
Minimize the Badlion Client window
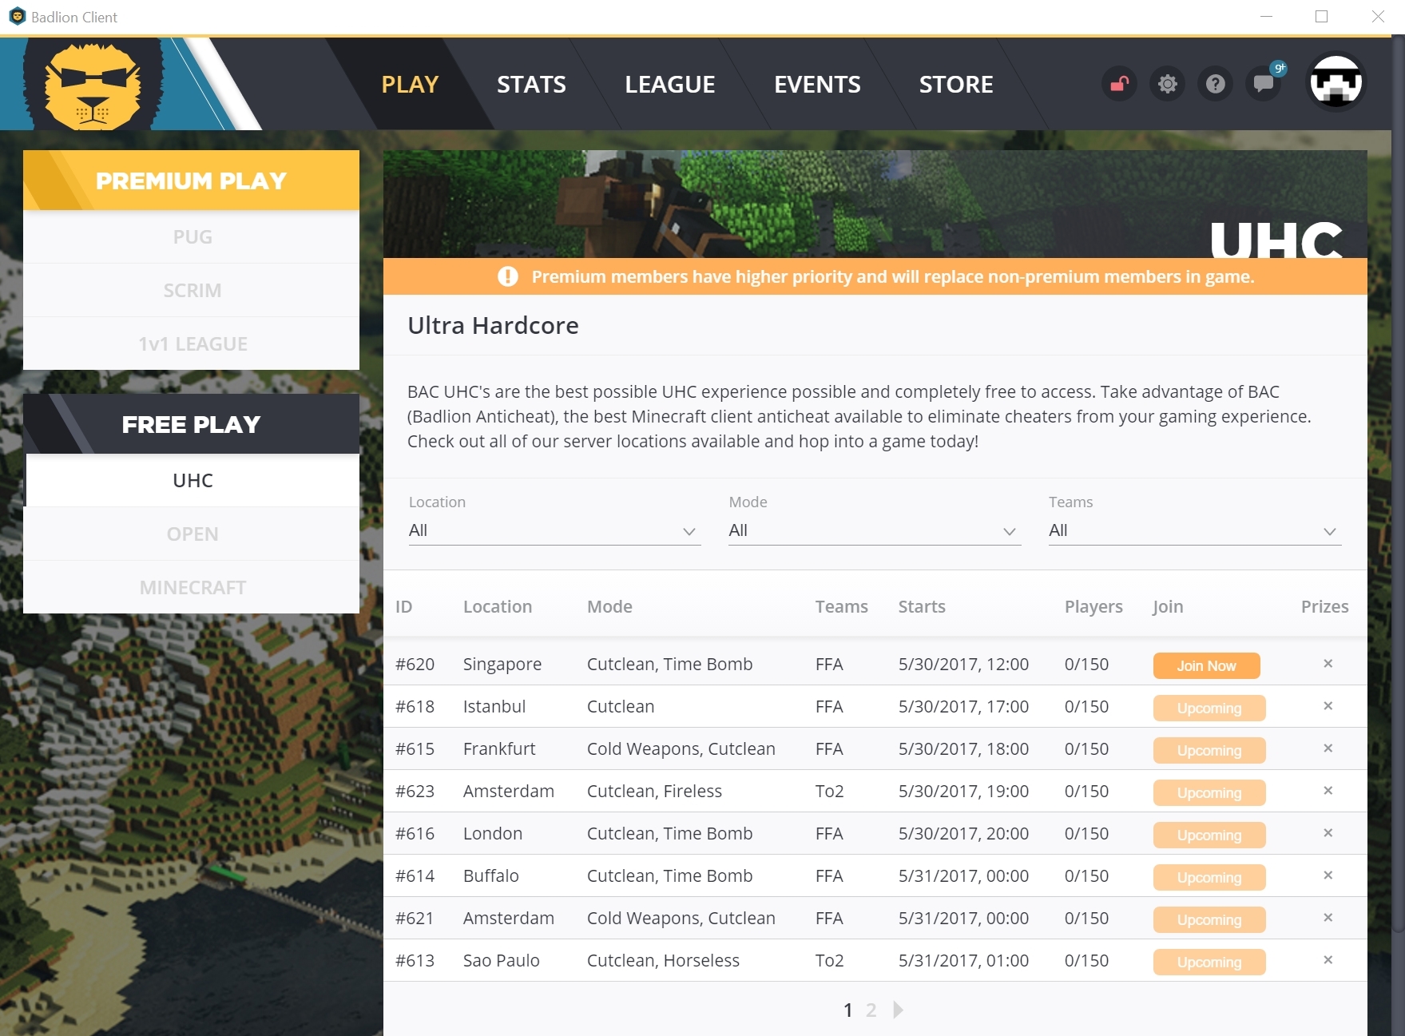(x=1266, y=17)
